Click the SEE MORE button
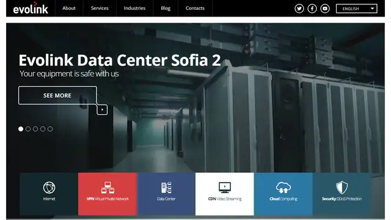The height and width of the screenshot is (220, 391). point(57,95)
